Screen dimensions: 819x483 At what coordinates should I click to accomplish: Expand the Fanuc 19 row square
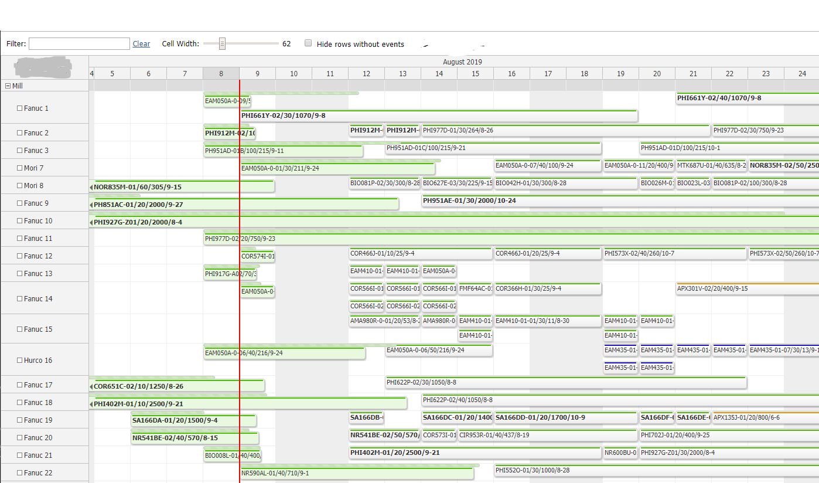click(x=19, y=420)
